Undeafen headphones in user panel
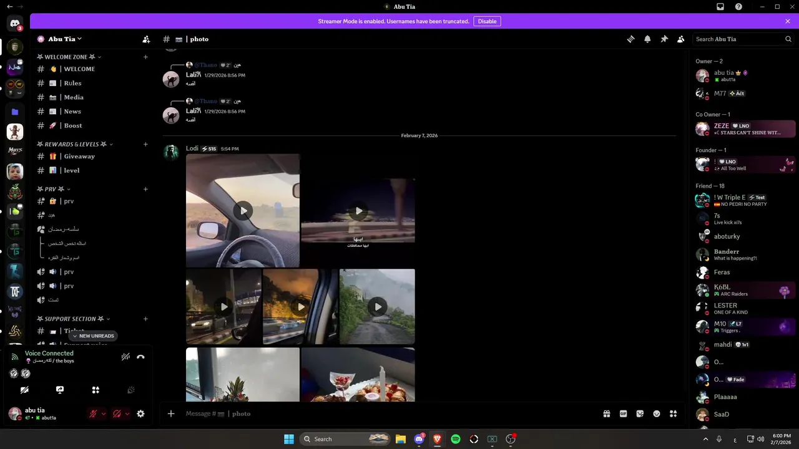Image resolution: width=799 pixels, height=449 pixels. 117,413
